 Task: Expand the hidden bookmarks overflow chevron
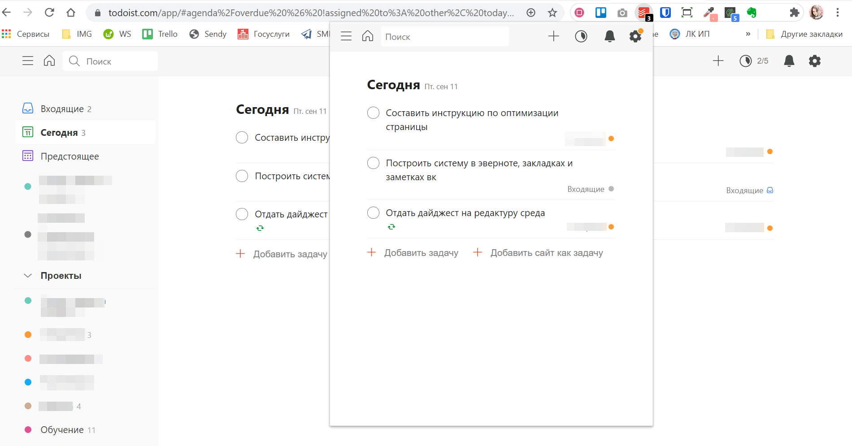coord(748,34)
